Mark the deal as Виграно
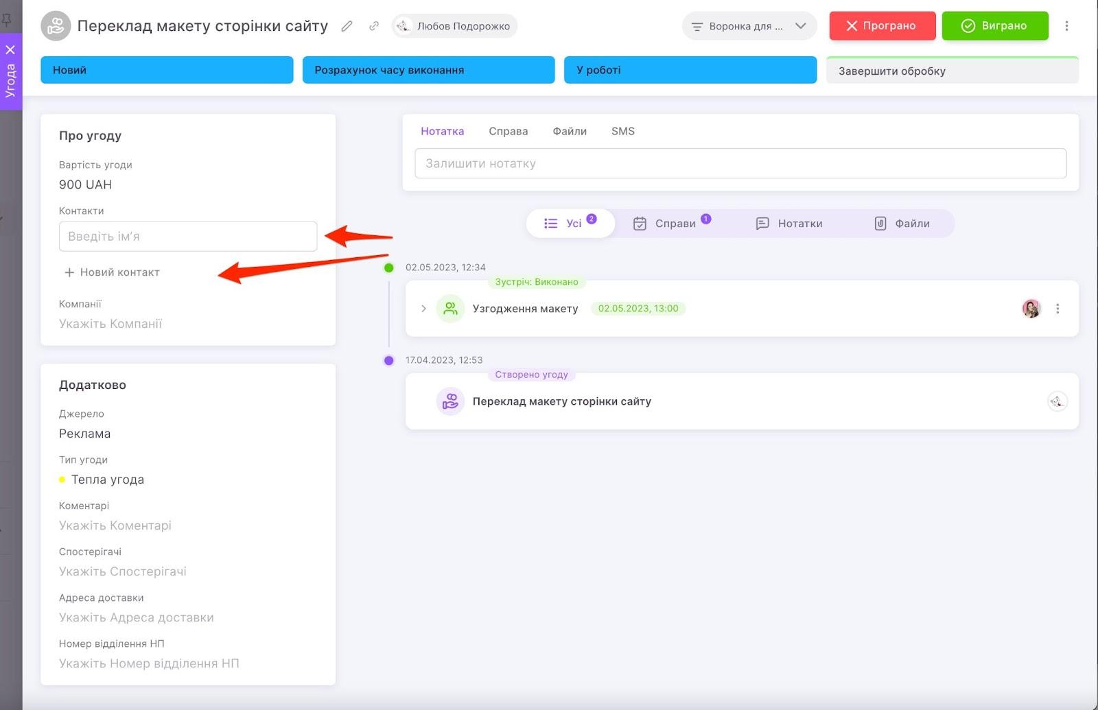 (995, 26)
